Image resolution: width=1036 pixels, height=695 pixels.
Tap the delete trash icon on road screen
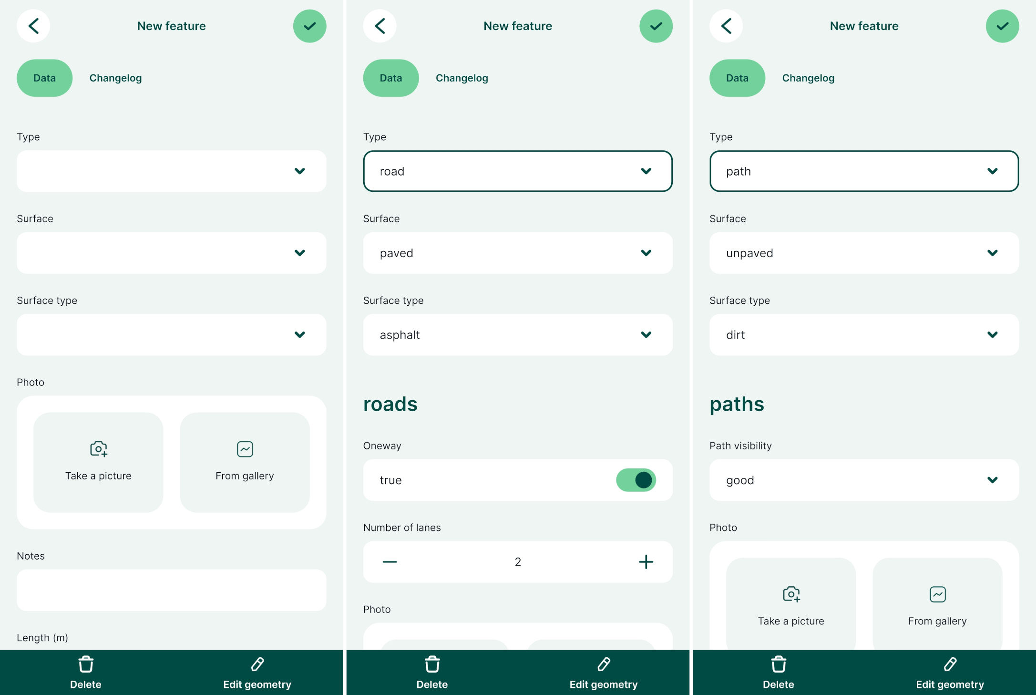[431, 665]
